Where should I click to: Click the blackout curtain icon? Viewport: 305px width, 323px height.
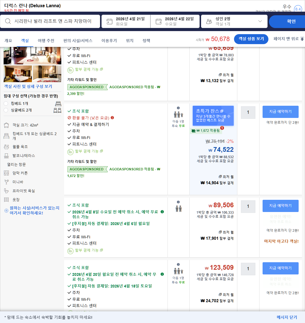[x=6, y=173]
